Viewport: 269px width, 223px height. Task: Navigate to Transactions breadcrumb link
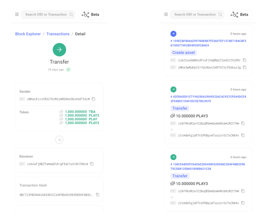[x=58, y=34]
